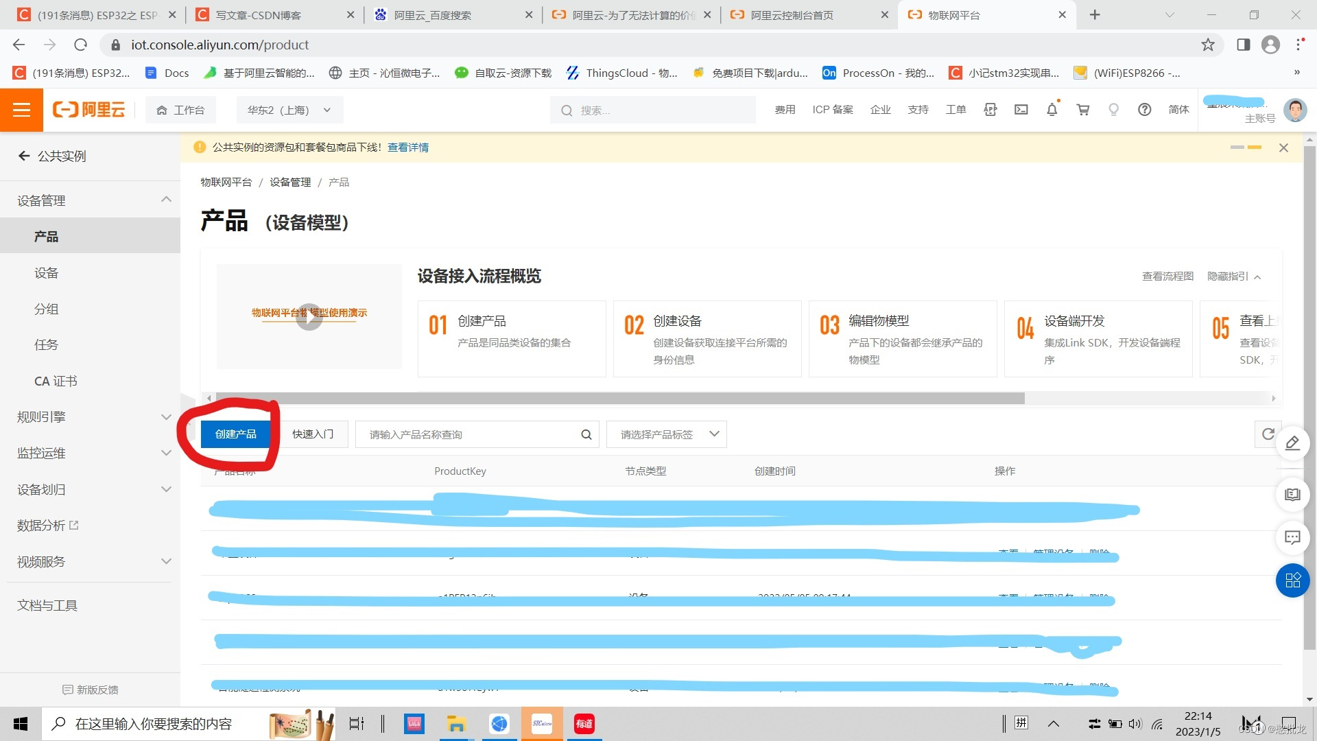The height and width of the screenshot is (741, 1317).
Task: Click the help question mark icon
Action: click(x=1144, y=110)
